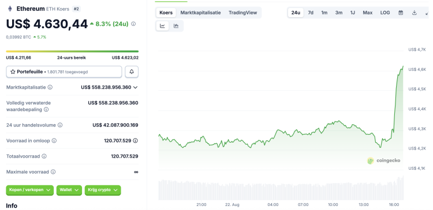Click the 0,03992 BTC value
433x210 pixels.
point(18,37)
